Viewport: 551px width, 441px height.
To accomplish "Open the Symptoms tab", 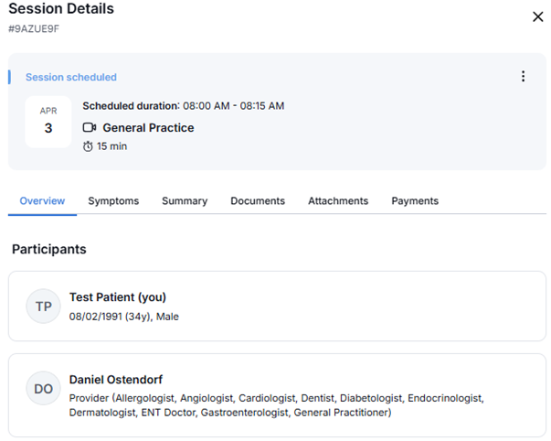I will pyautogui.click(x=113, y=201).
